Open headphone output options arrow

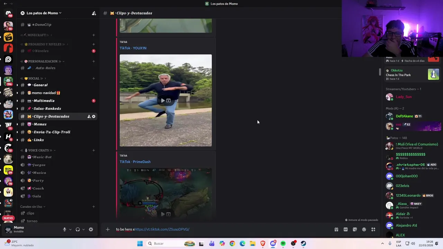click(x=83, y=230)
